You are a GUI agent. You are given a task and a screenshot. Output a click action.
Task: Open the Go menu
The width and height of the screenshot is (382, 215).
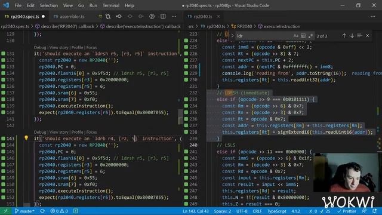click(x=81, y=5)
